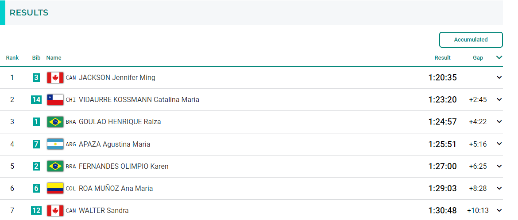Screen dimensions: 518x220
Task: Sort by the Result column header
Action: [442, 58]
